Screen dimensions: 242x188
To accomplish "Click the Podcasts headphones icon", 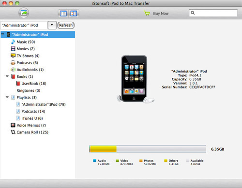I will [13, 63].
